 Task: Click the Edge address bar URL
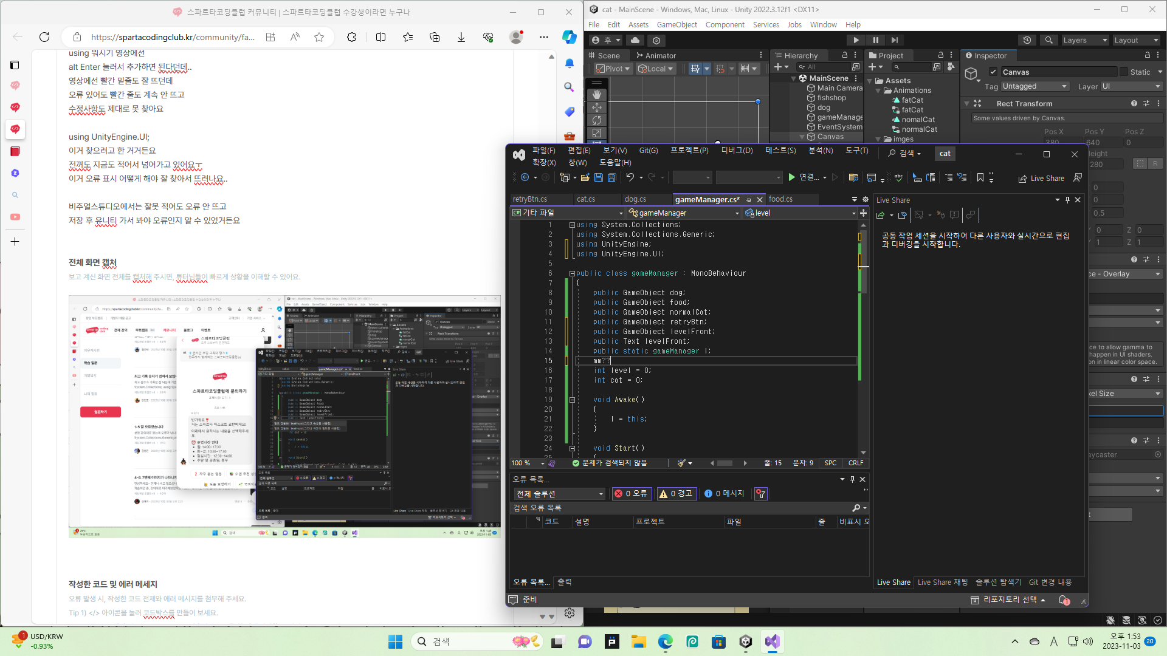coord(173,37)
